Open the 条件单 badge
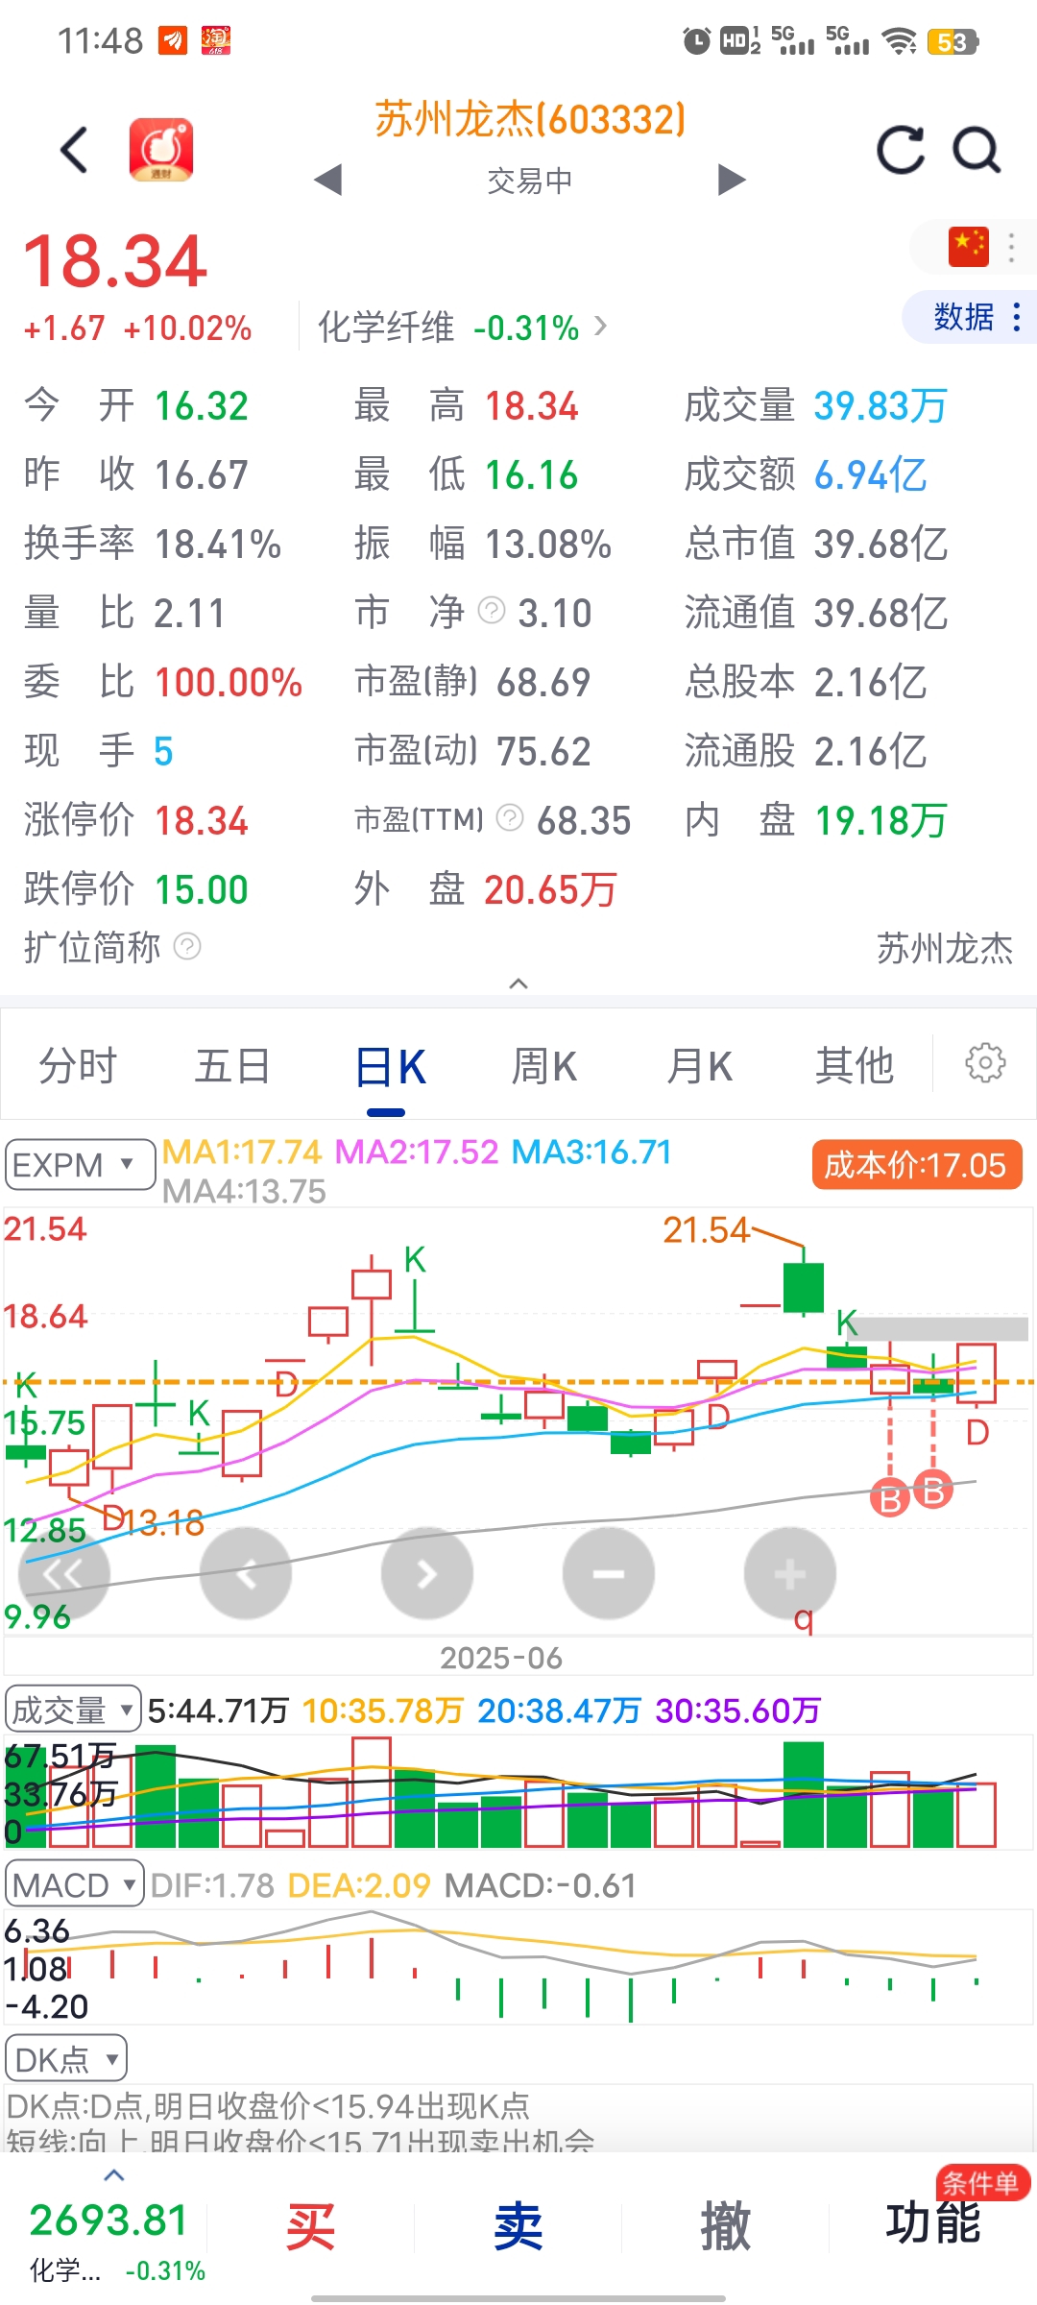This screenshot has height=2305, width=1037. click(x=983, y=2182)
